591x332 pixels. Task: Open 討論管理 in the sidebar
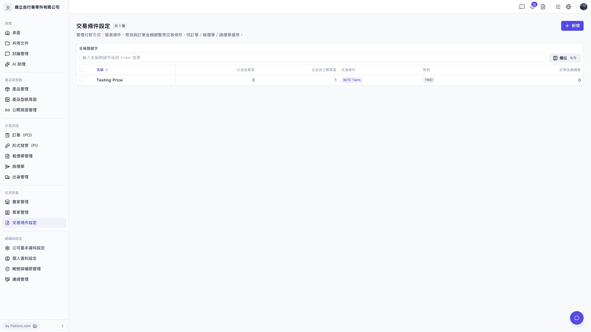34,54
